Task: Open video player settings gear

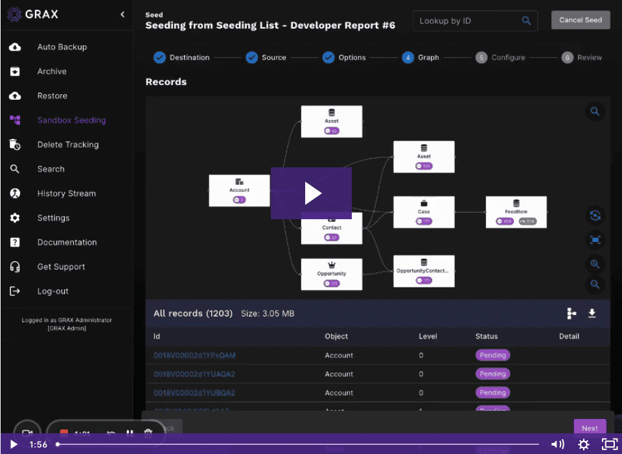Action: click(584, 444)
